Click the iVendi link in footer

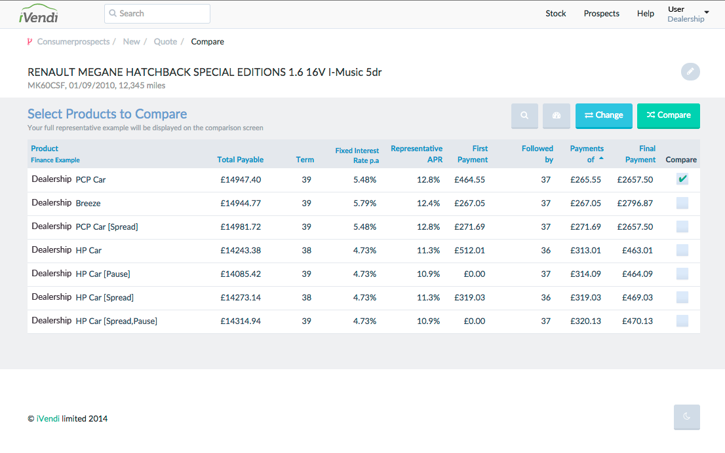(x=48, y=418)
